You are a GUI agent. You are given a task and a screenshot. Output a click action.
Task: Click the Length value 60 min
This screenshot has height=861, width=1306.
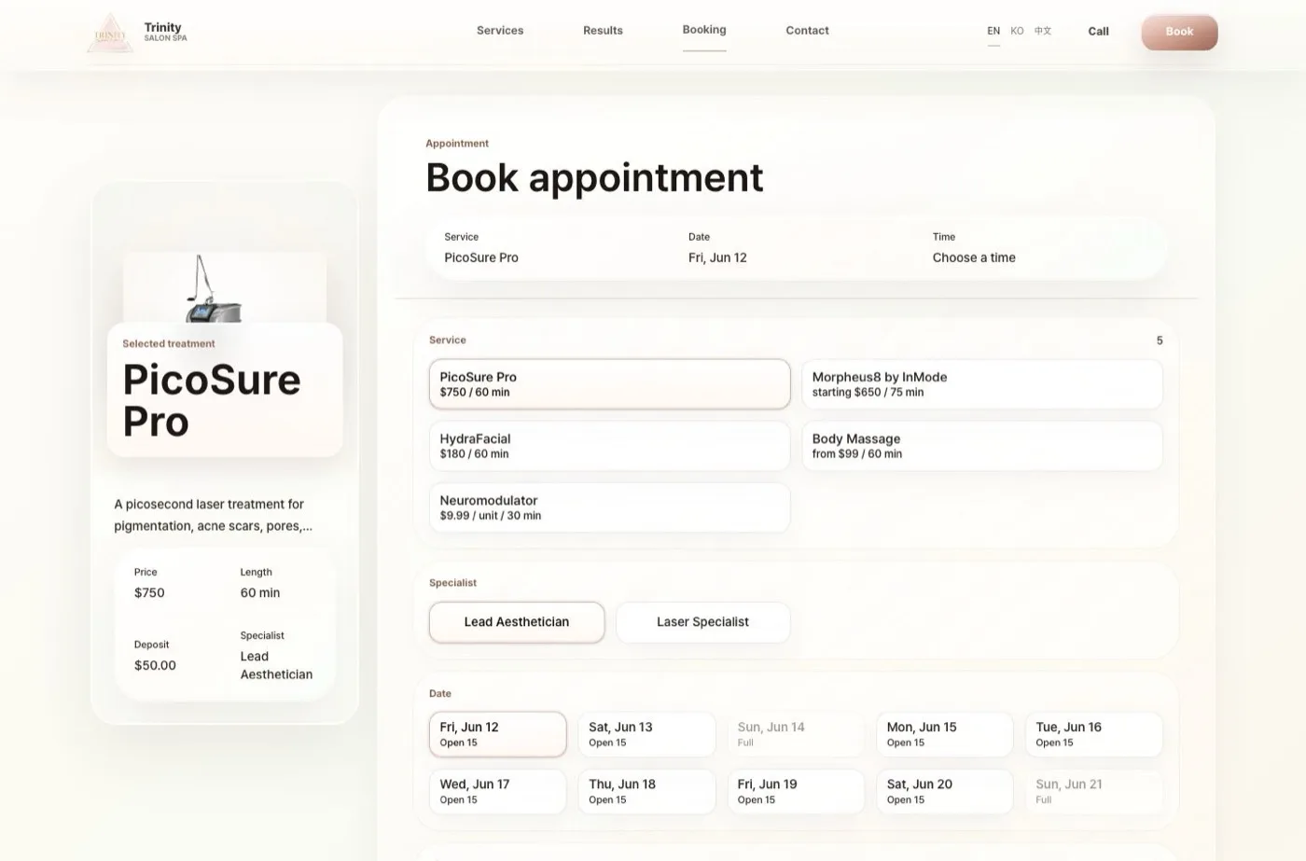point(260,592)
